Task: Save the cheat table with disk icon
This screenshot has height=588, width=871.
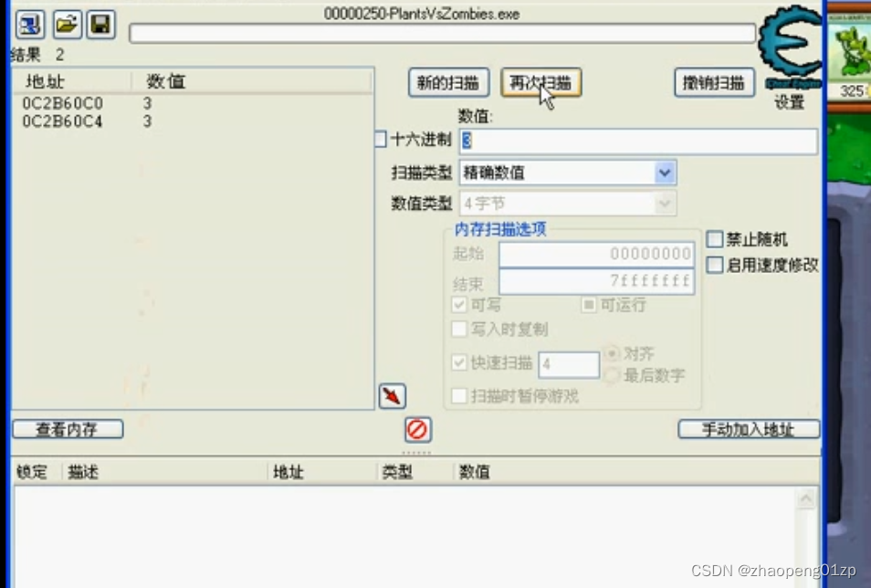Action: tap(100, 25)
